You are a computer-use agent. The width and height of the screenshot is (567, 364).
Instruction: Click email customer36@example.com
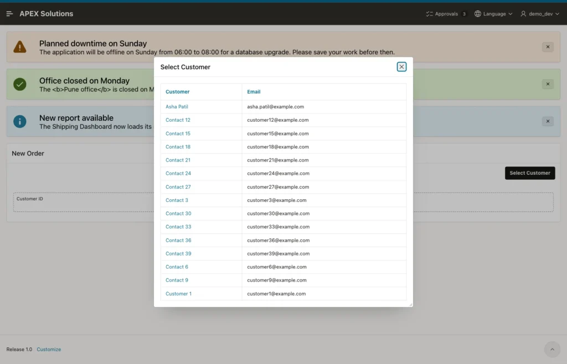[278, 241]
